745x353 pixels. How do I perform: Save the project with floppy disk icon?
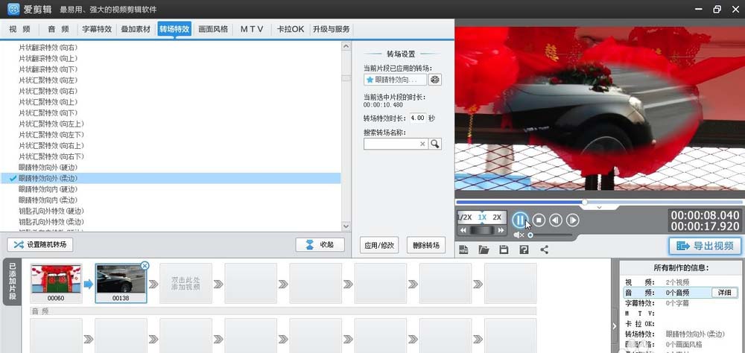(x=504, y=249)
